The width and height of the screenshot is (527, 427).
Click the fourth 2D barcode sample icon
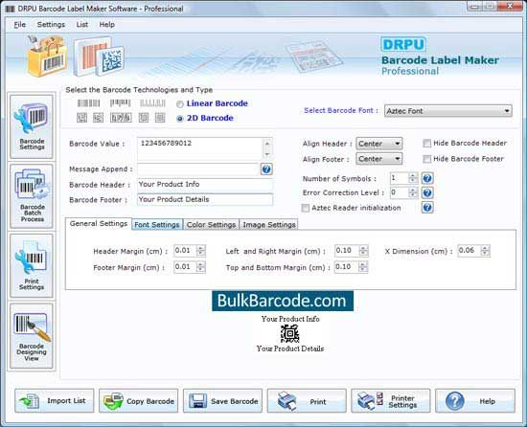pos(144,118)
